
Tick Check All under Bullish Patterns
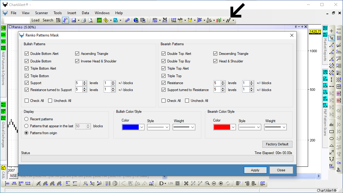click(x=27, y=101)
